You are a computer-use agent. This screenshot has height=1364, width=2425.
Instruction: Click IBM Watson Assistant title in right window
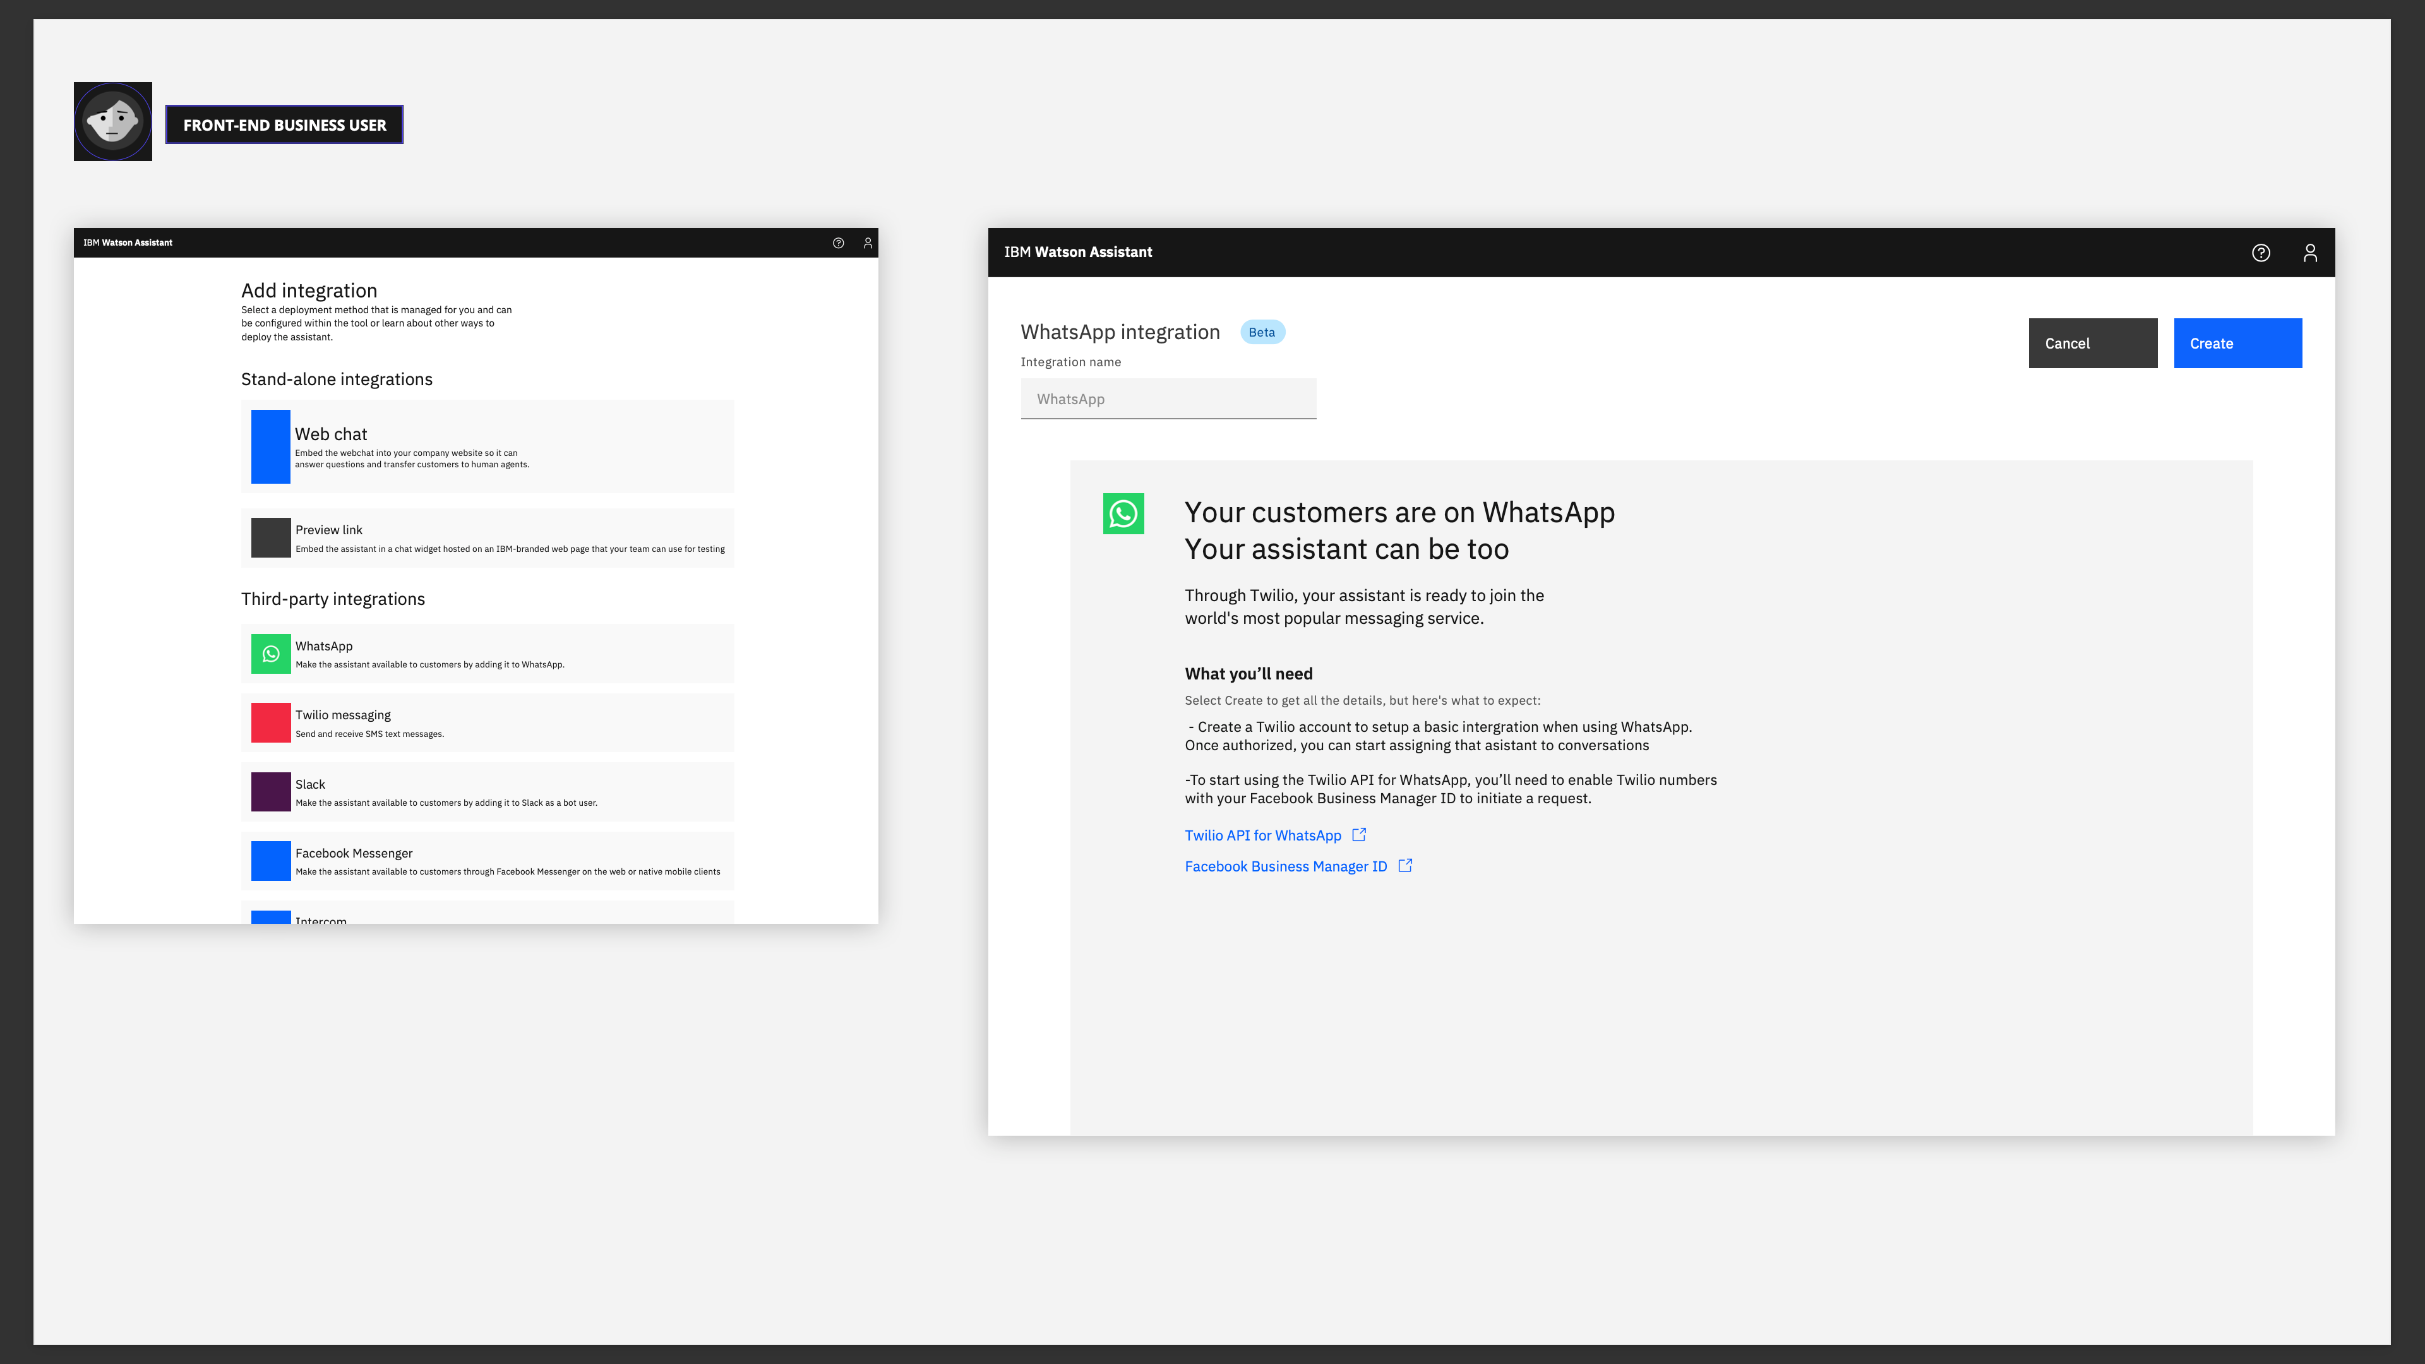(x=1078, y=253)
